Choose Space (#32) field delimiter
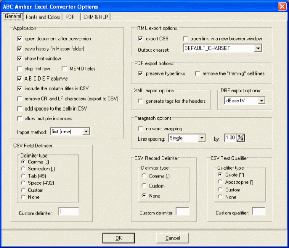This screenshot has width=289, height=248. point(23,183)
